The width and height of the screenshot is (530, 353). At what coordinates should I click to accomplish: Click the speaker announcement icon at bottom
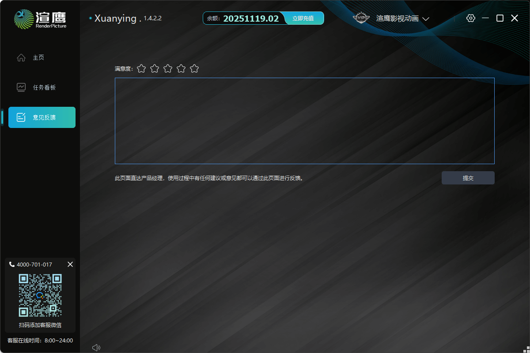(x=96, y=348)
